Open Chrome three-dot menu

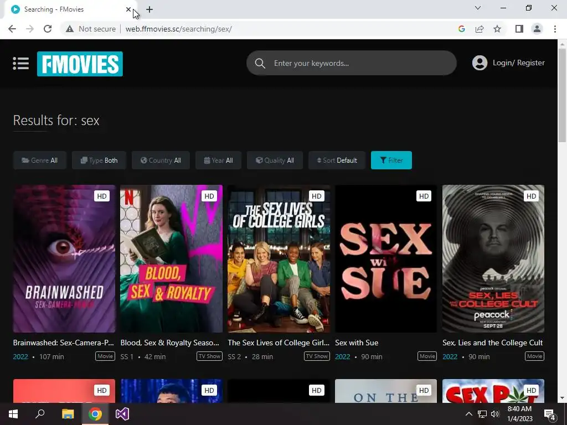pyautogui.click(x=555, y=29)
